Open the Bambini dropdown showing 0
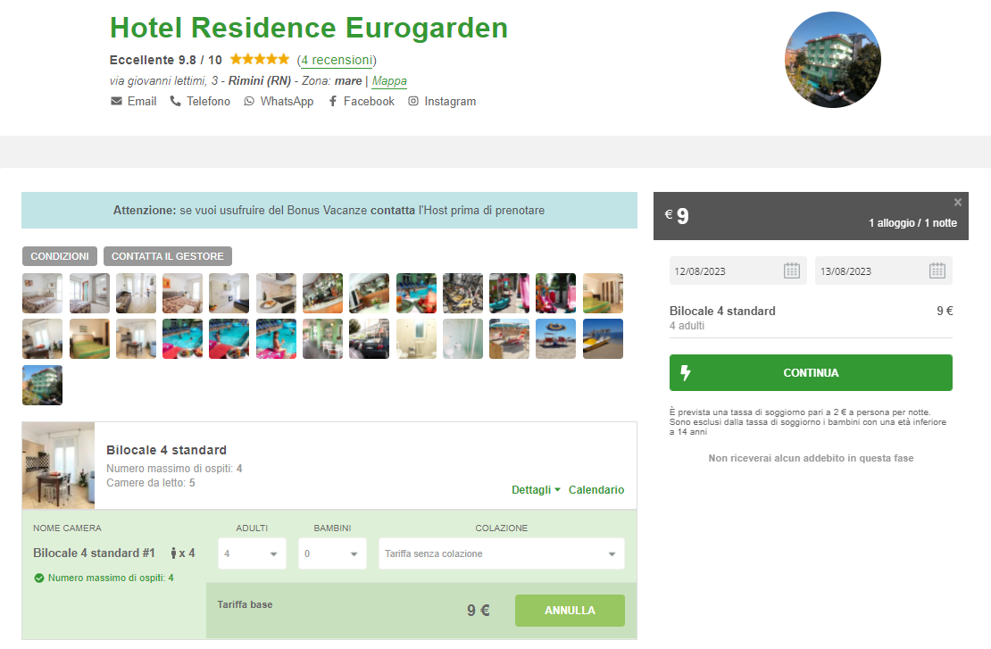The height and width of the screenshot is (649, 991). [x=332, y=553]
